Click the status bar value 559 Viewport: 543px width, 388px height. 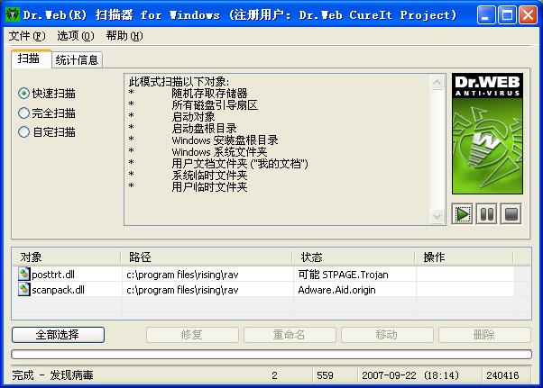(325, 375)
